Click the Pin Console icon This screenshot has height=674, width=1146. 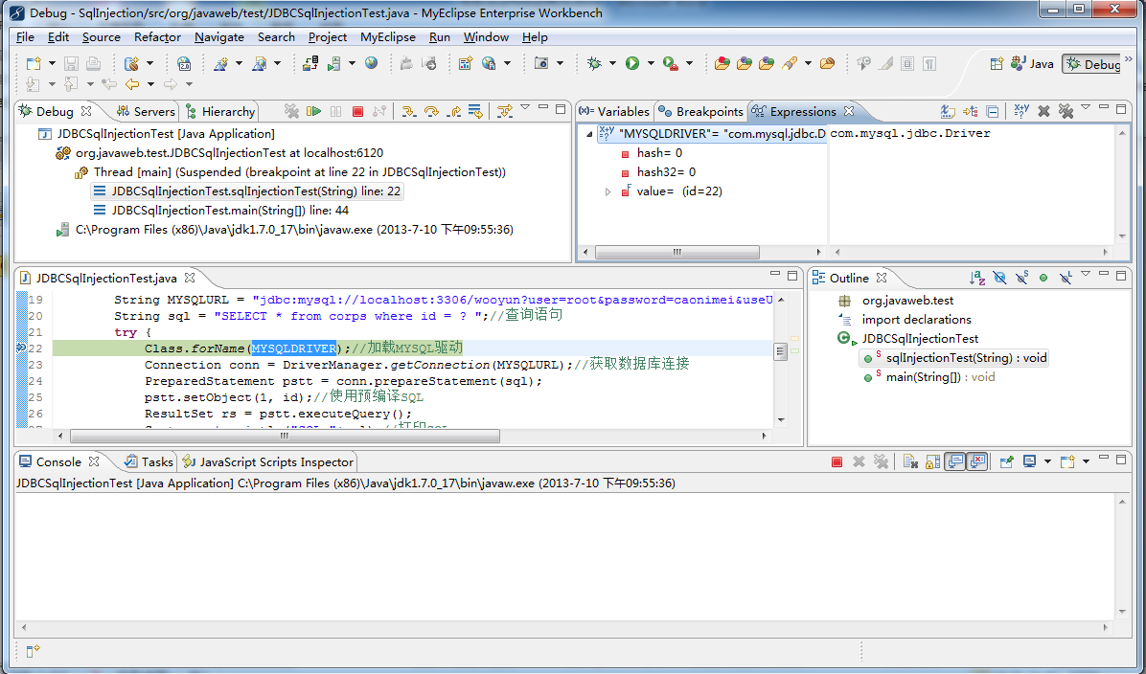coord(1006,461)
